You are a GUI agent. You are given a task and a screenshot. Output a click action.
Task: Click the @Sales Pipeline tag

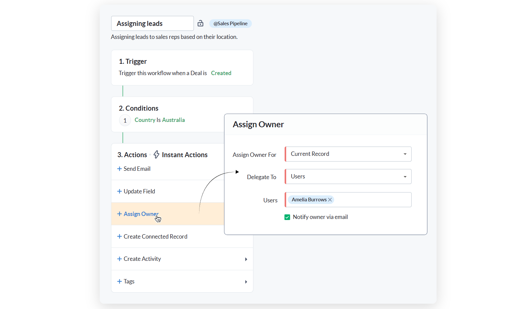pos(230,24)
